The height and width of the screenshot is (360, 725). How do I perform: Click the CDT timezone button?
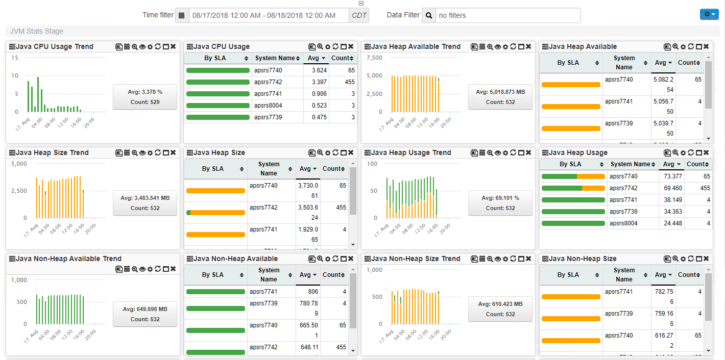(x=359, y=15)
